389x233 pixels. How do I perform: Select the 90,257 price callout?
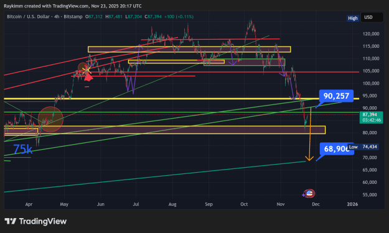[336, 96]
